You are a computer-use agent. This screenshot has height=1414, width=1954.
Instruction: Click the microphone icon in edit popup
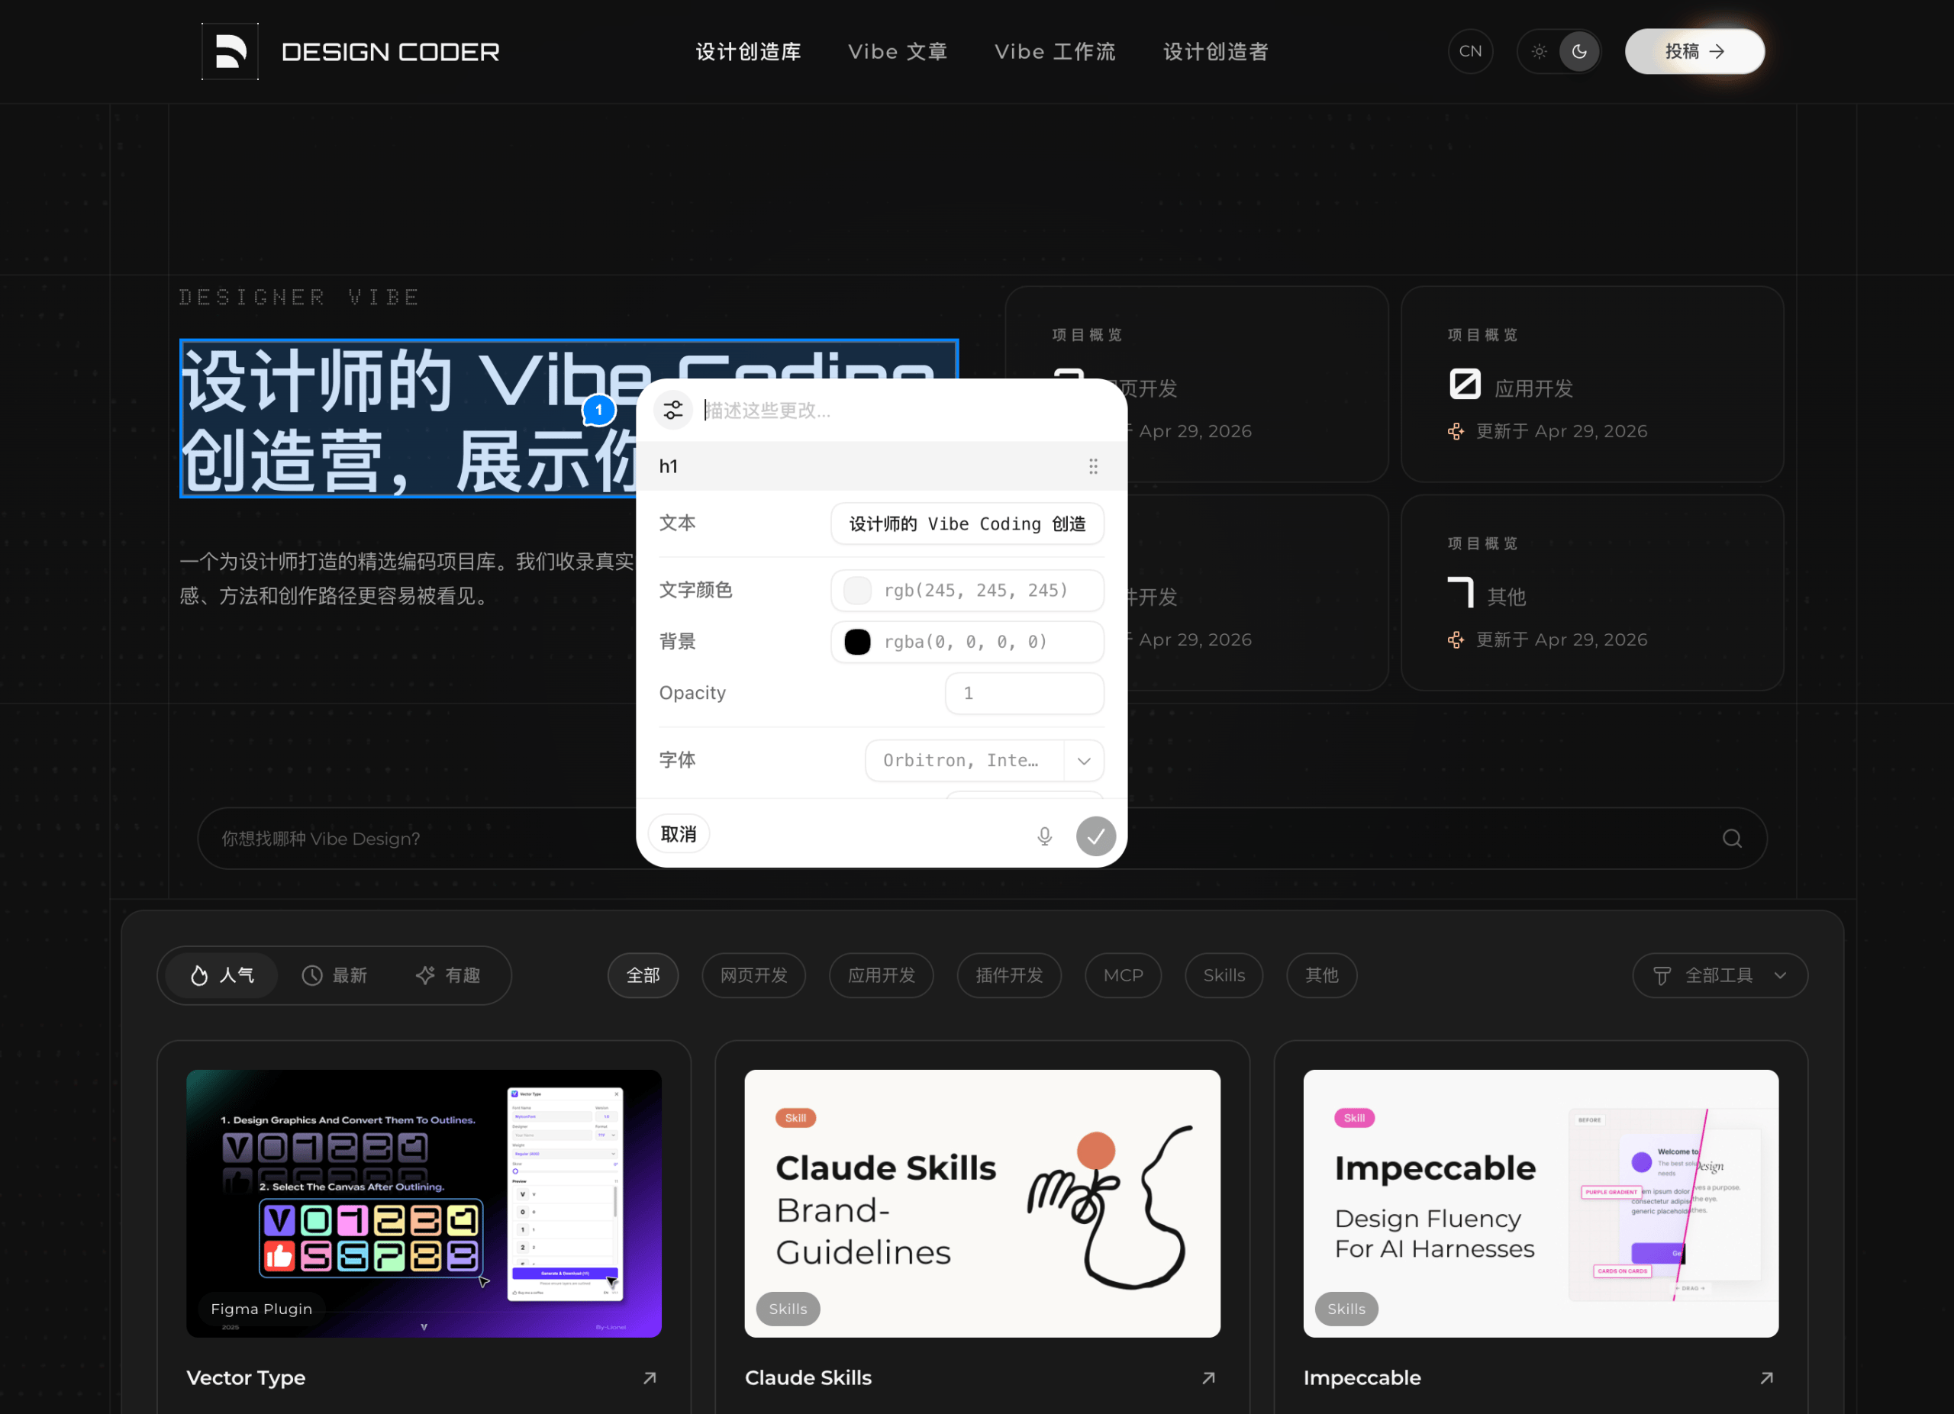click(x=1044, y=836)
